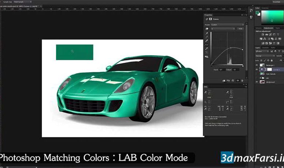Image resolution: width=284 pixels, height=168 pixels.
Task: Delete the adjustment layer via Properties trash icon
Action: (x=242, y=81)
